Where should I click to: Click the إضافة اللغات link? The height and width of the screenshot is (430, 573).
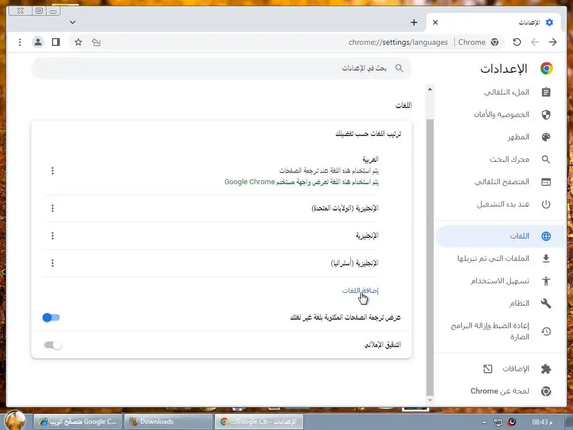point(360,291)
